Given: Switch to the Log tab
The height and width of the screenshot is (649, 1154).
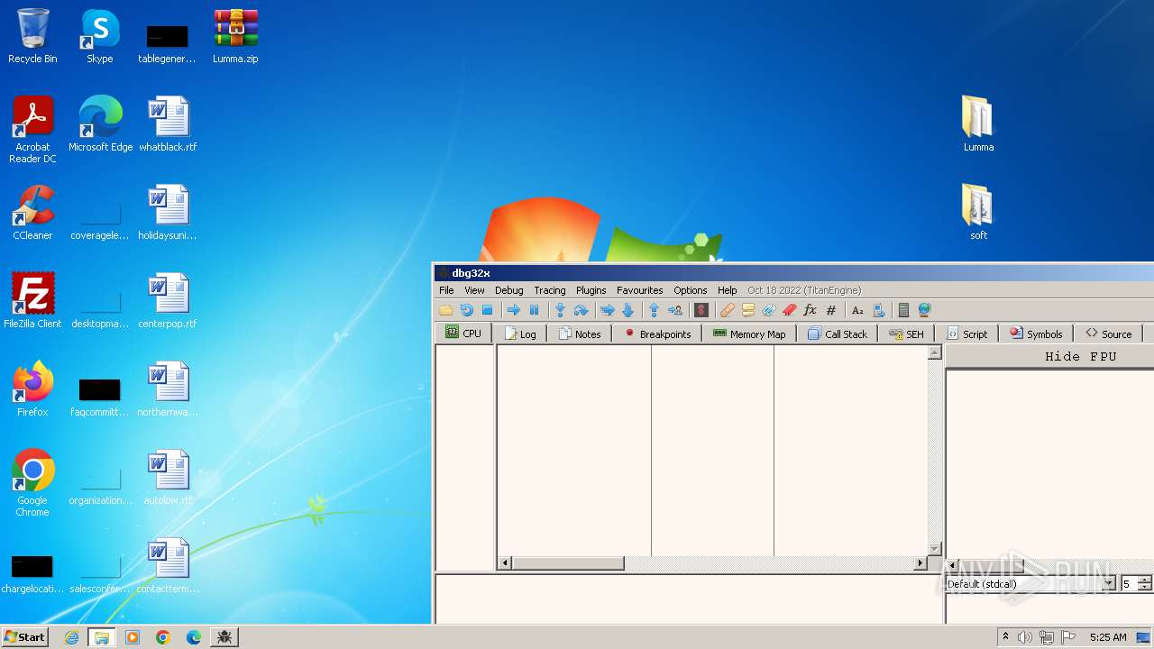Looking at the screenshot, I should tap(520, 334).
